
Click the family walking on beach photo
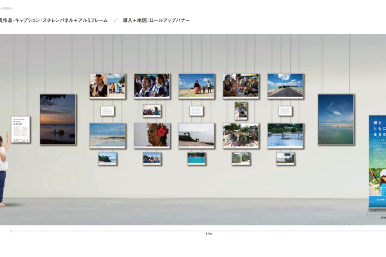(196, 85)
